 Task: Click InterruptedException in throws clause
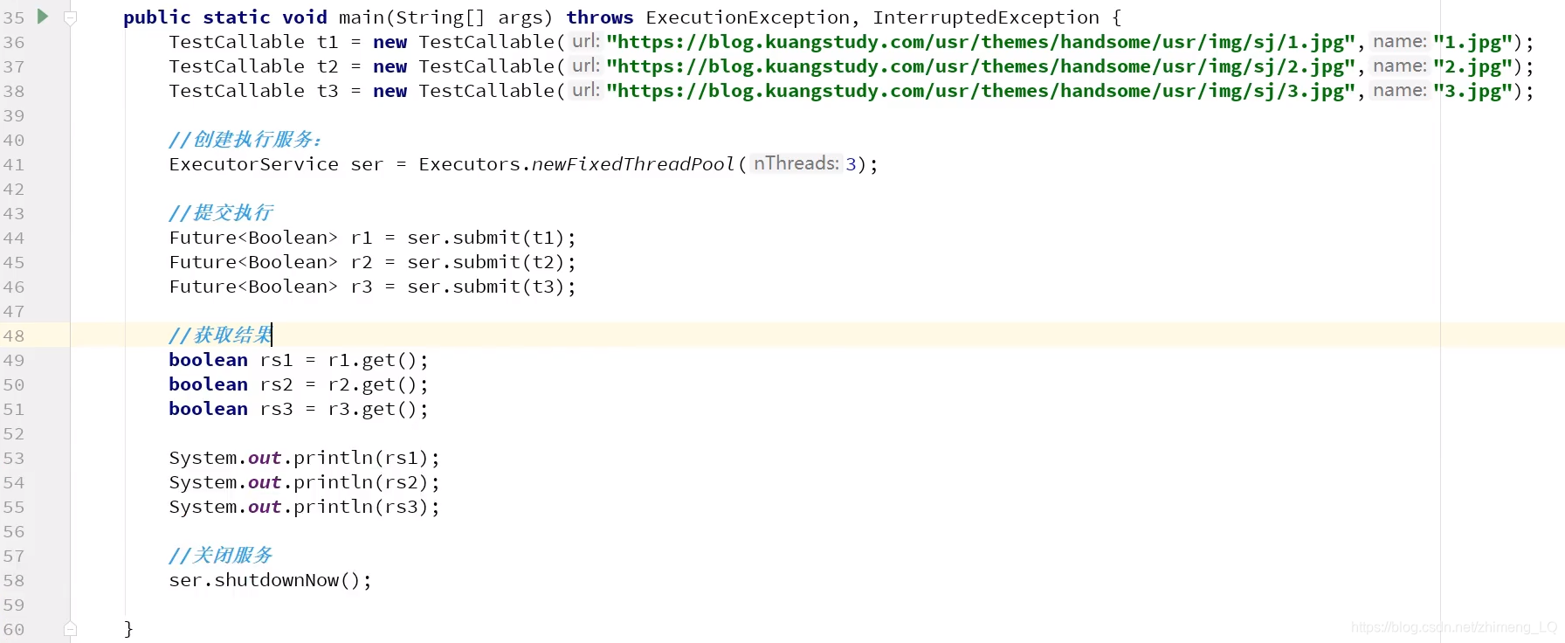coord(986,17)
